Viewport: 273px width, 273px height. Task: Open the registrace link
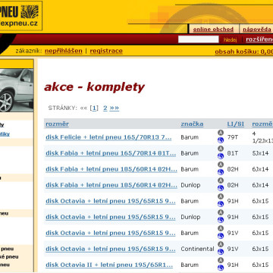point(106,51)
